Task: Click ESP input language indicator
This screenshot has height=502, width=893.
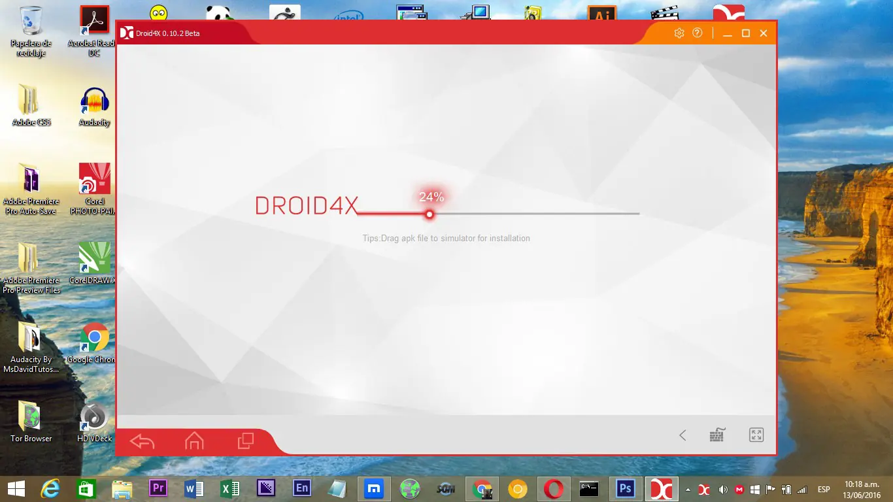Action: pos(824,489)
